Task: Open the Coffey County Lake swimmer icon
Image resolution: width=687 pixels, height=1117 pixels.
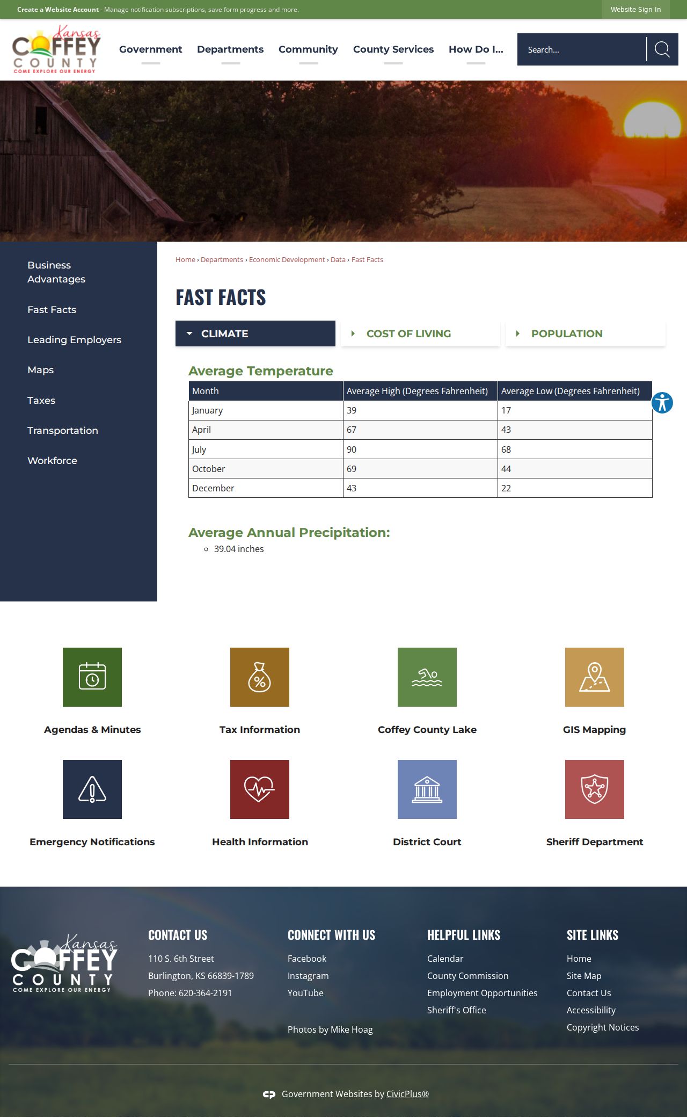Action: click(427, 677)
